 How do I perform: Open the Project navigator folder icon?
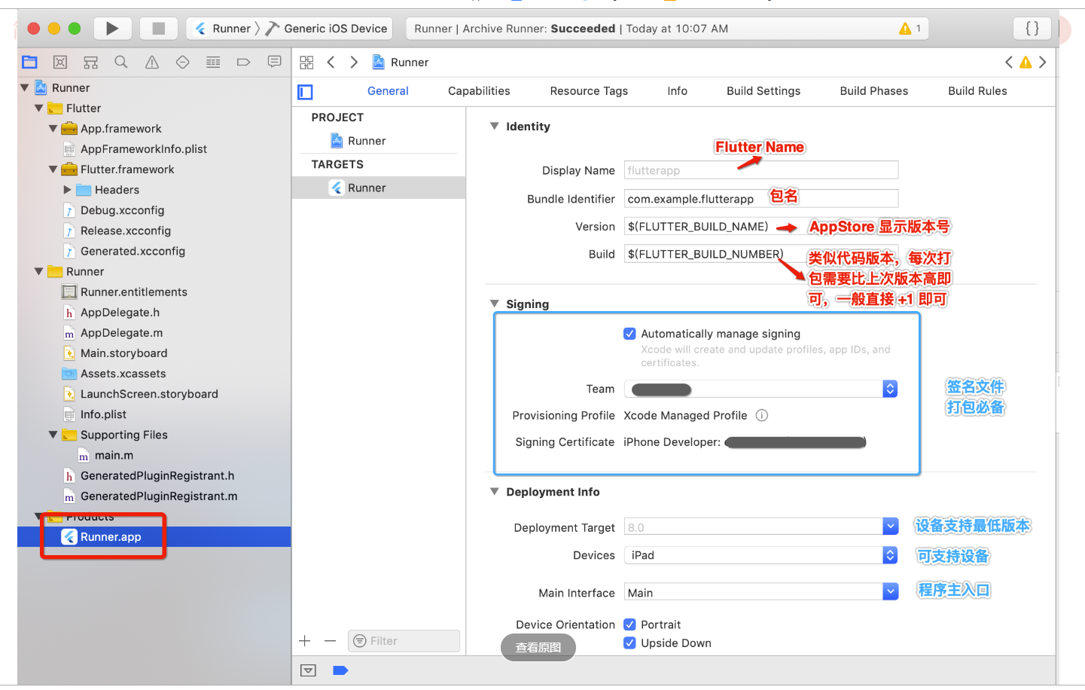(30, 63)
